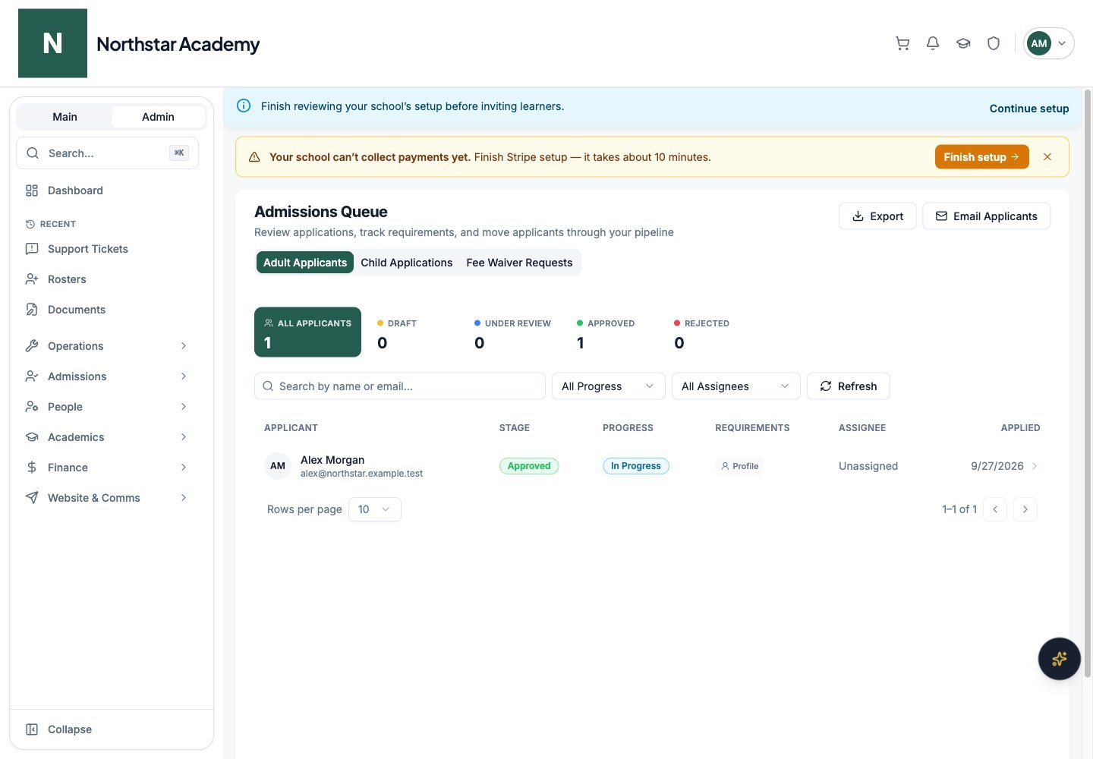Dismiss the Stripe payments warning banner
Viewport: 1093px width, 759px height.
pos(1047,157)
